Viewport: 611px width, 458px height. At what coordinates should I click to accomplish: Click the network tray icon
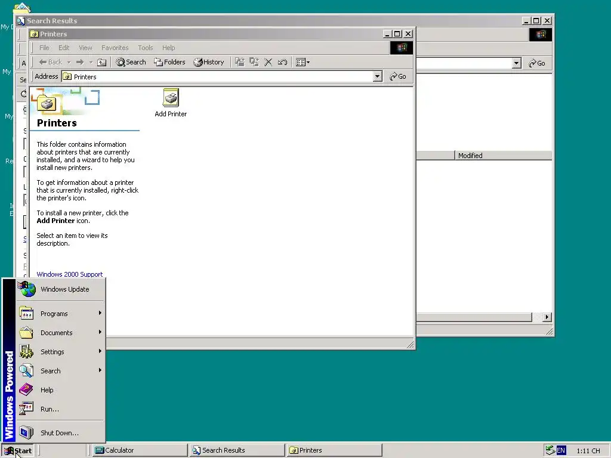point(550,450)
